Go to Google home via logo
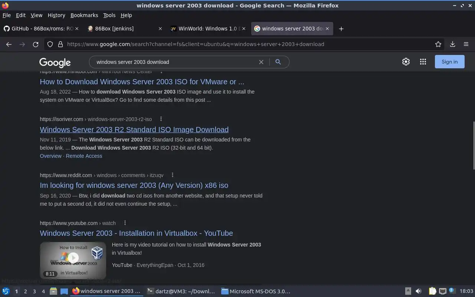 point(55,62)
